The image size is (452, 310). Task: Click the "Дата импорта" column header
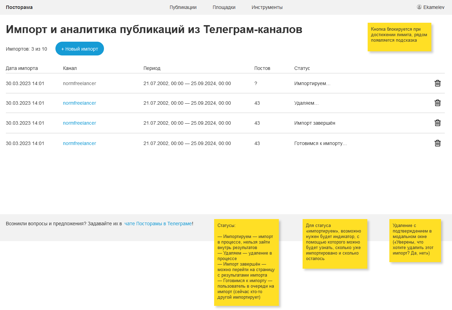(x=22, y=68)
